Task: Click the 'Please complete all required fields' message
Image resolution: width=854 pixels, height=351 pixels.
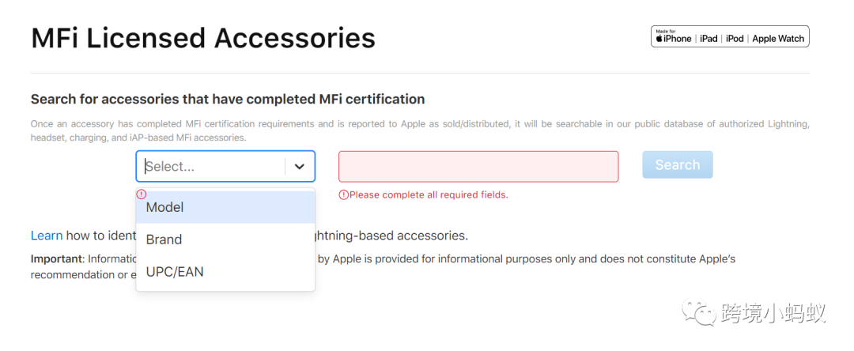Action: (x=429, y=194)
